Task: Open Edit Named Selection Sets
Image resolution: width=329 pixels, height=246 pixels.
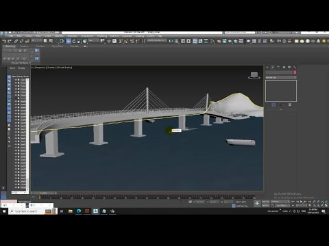Action: point(144,41)
